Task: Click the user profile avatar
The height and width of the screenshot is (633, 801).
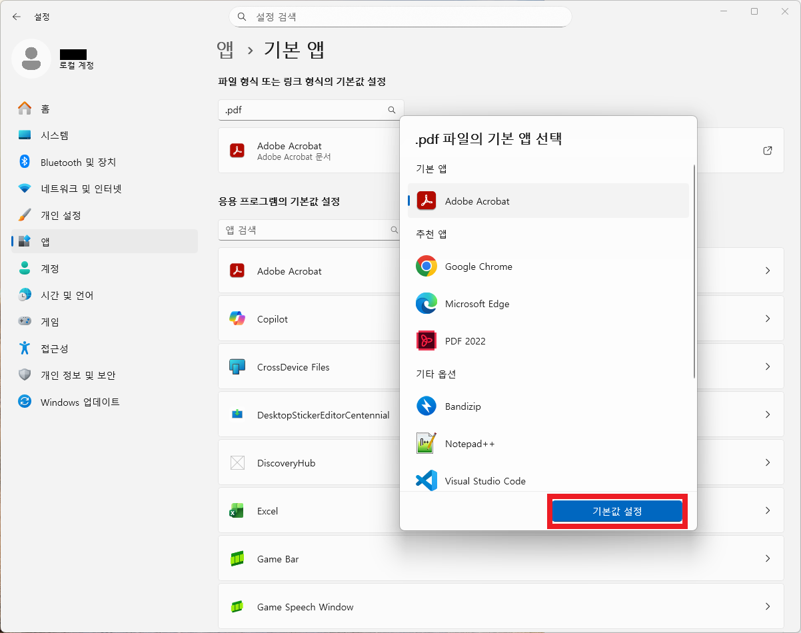Action: pyautogui.click(x=31, y=59)
